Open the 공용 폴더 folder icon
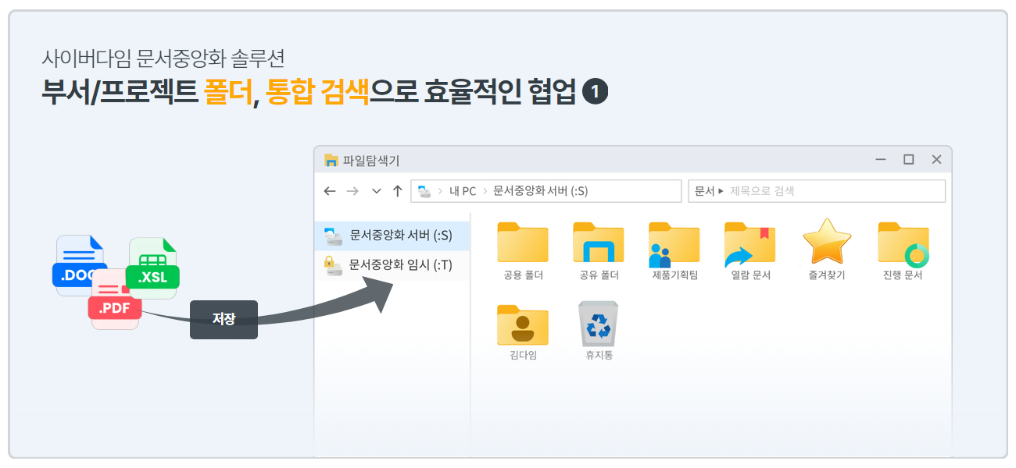Image resolution: width=1016 pixels, height=468 pixels. click(523, 243)
